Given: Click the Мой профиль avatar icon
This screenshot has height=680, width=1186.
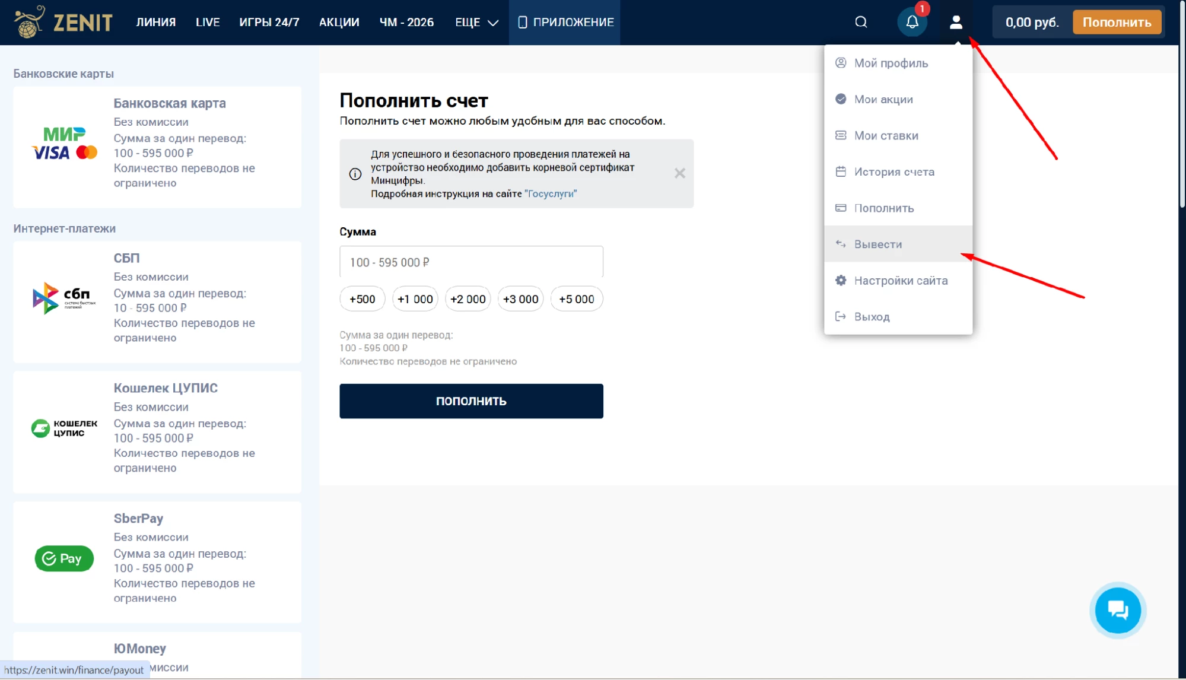Looking at the screenshot, I should (x=841, y=63).
